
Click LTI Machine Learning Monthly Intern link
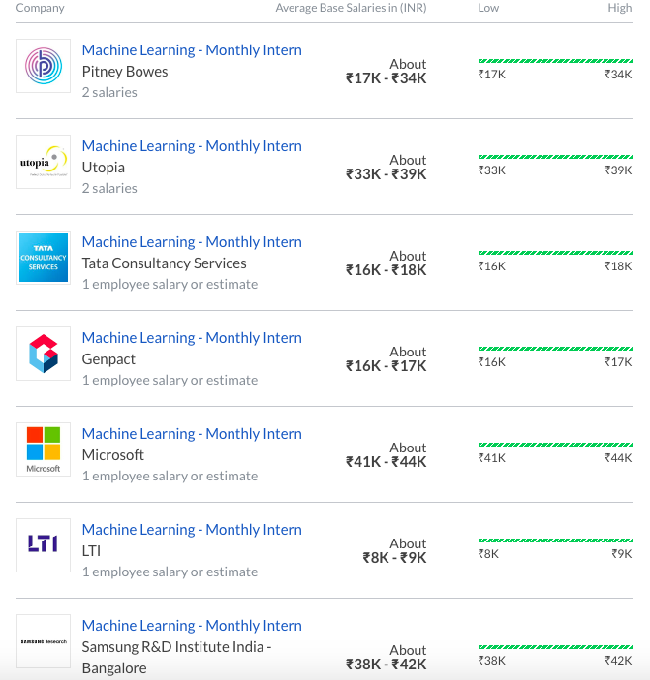coord(192,530)
